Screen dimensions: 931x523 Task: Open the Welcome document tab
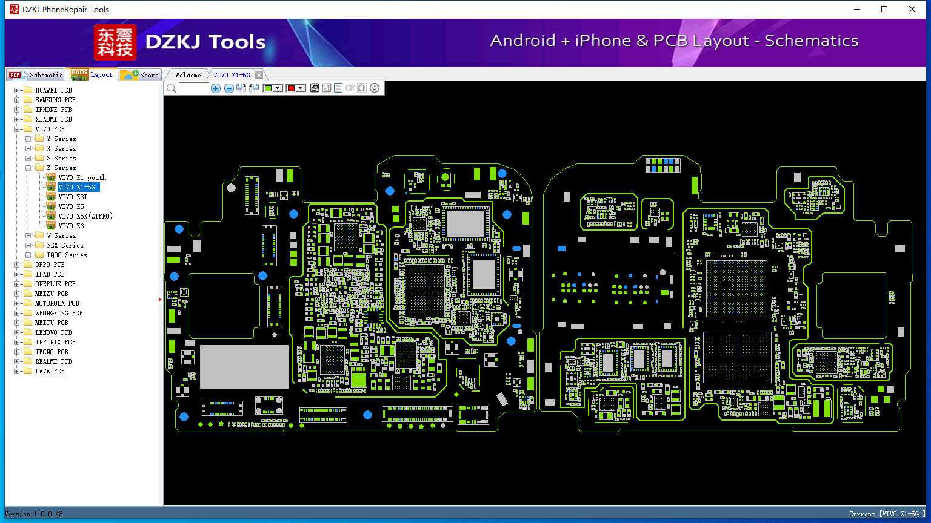coord(188,75)
